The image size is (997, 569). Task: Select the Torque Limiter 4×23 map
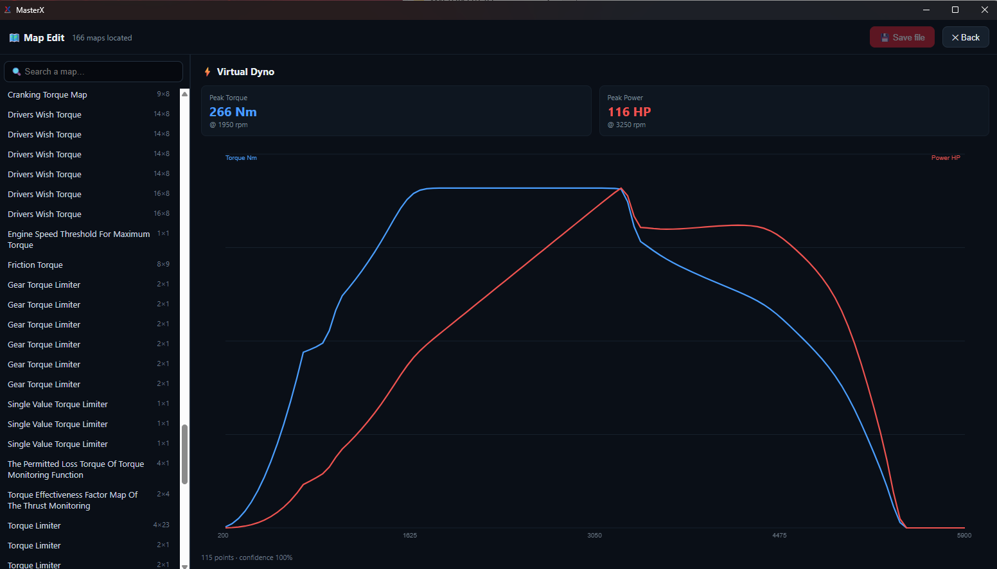89,525
